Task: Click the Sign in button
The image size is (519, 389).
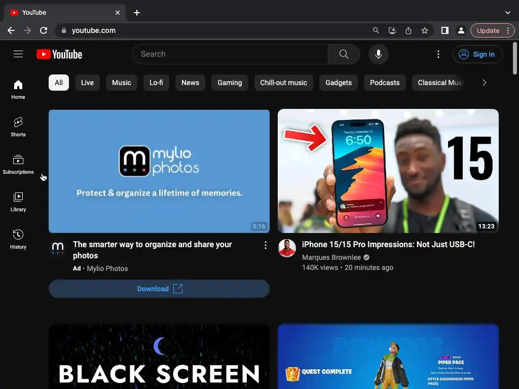Action: pos(477,54)
